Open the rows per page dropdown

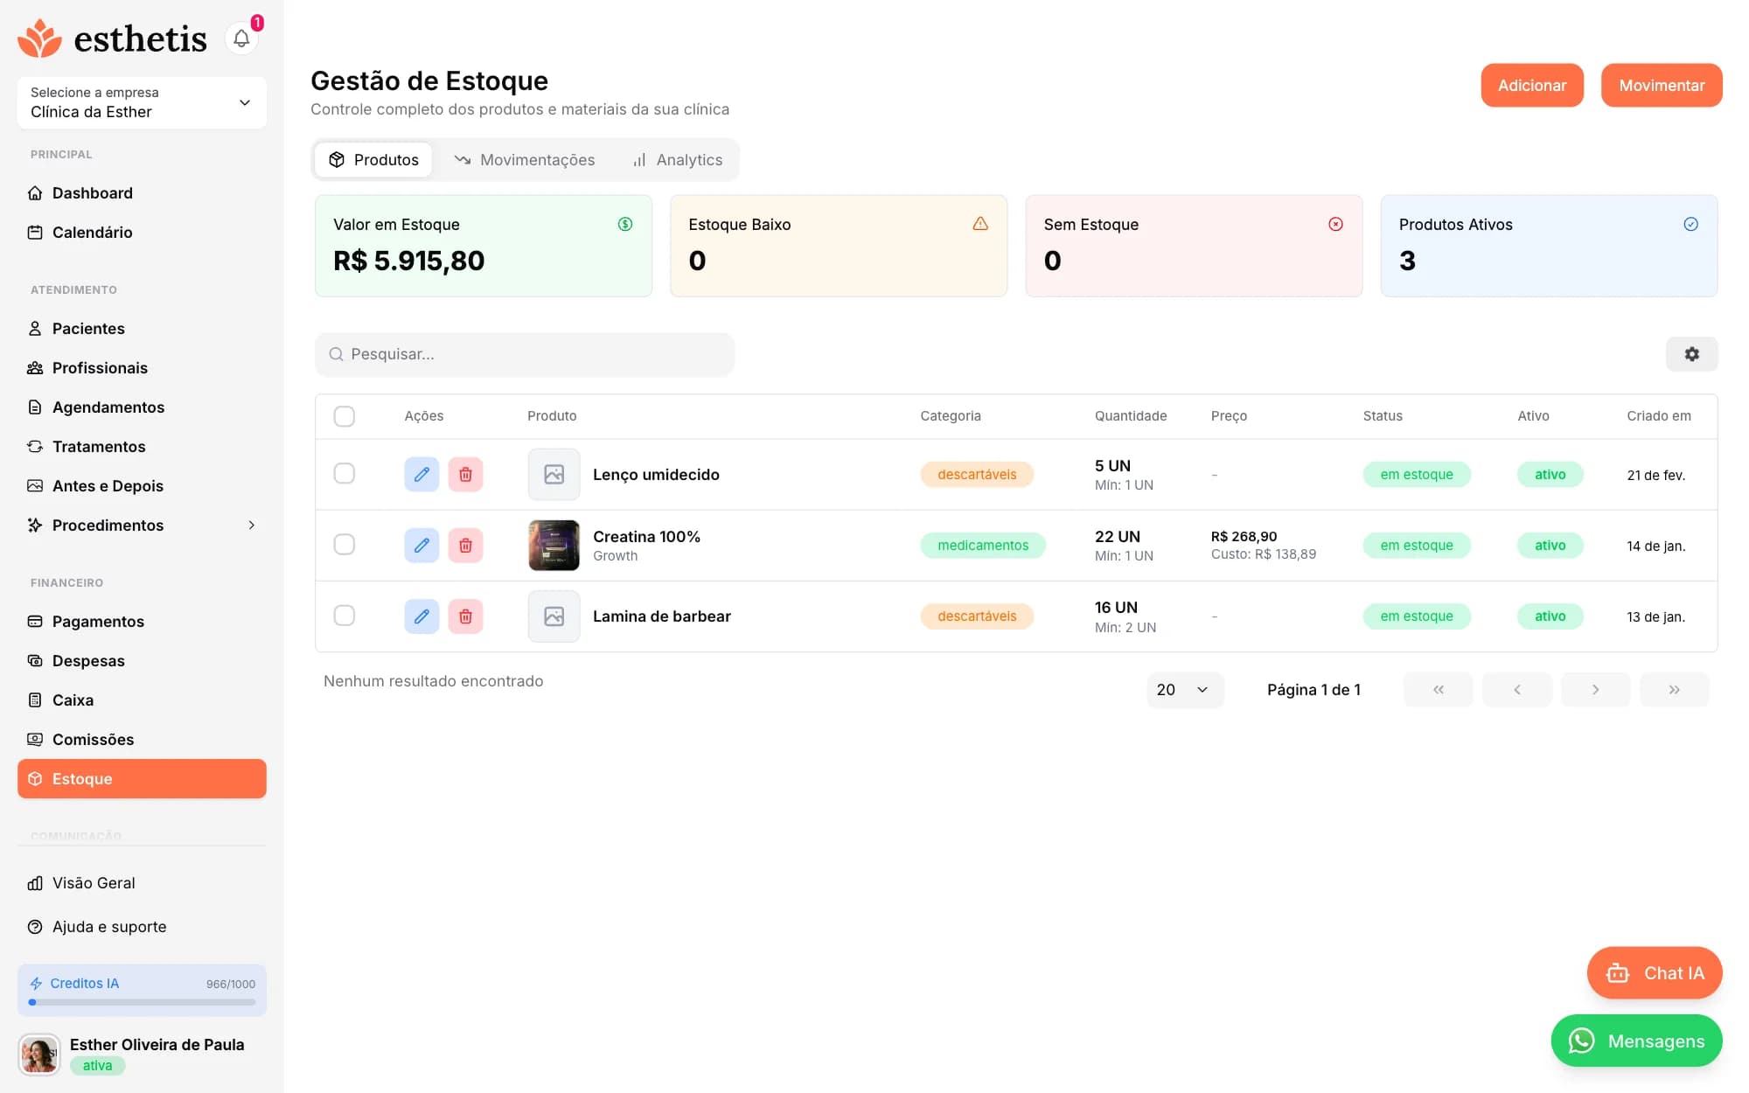[x=1185, y=689]
